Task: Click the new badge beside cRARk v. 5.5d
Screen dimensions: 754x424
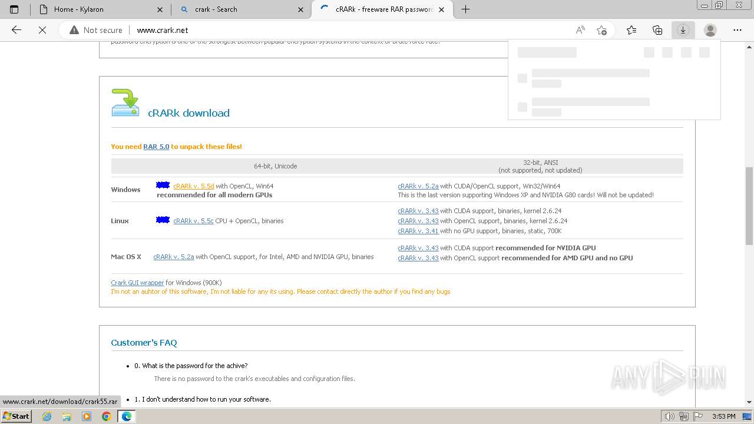Action: 163,185
